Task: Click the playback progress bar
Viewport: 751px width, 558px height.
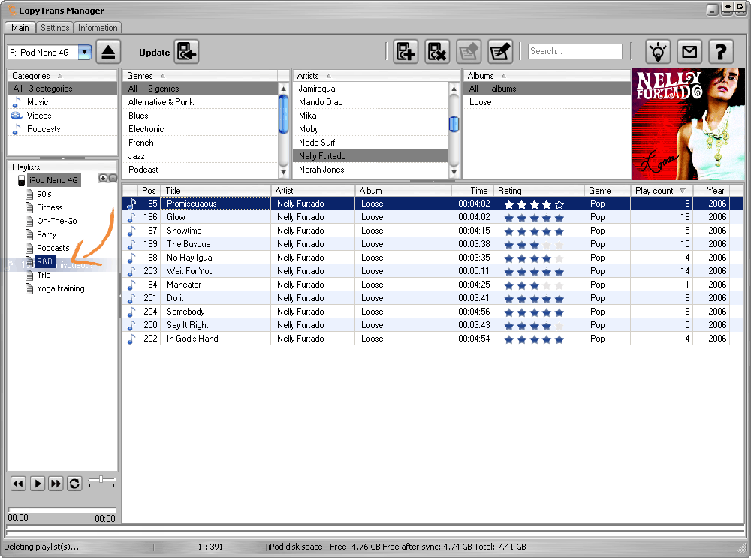Action: [x=62, y=510]
